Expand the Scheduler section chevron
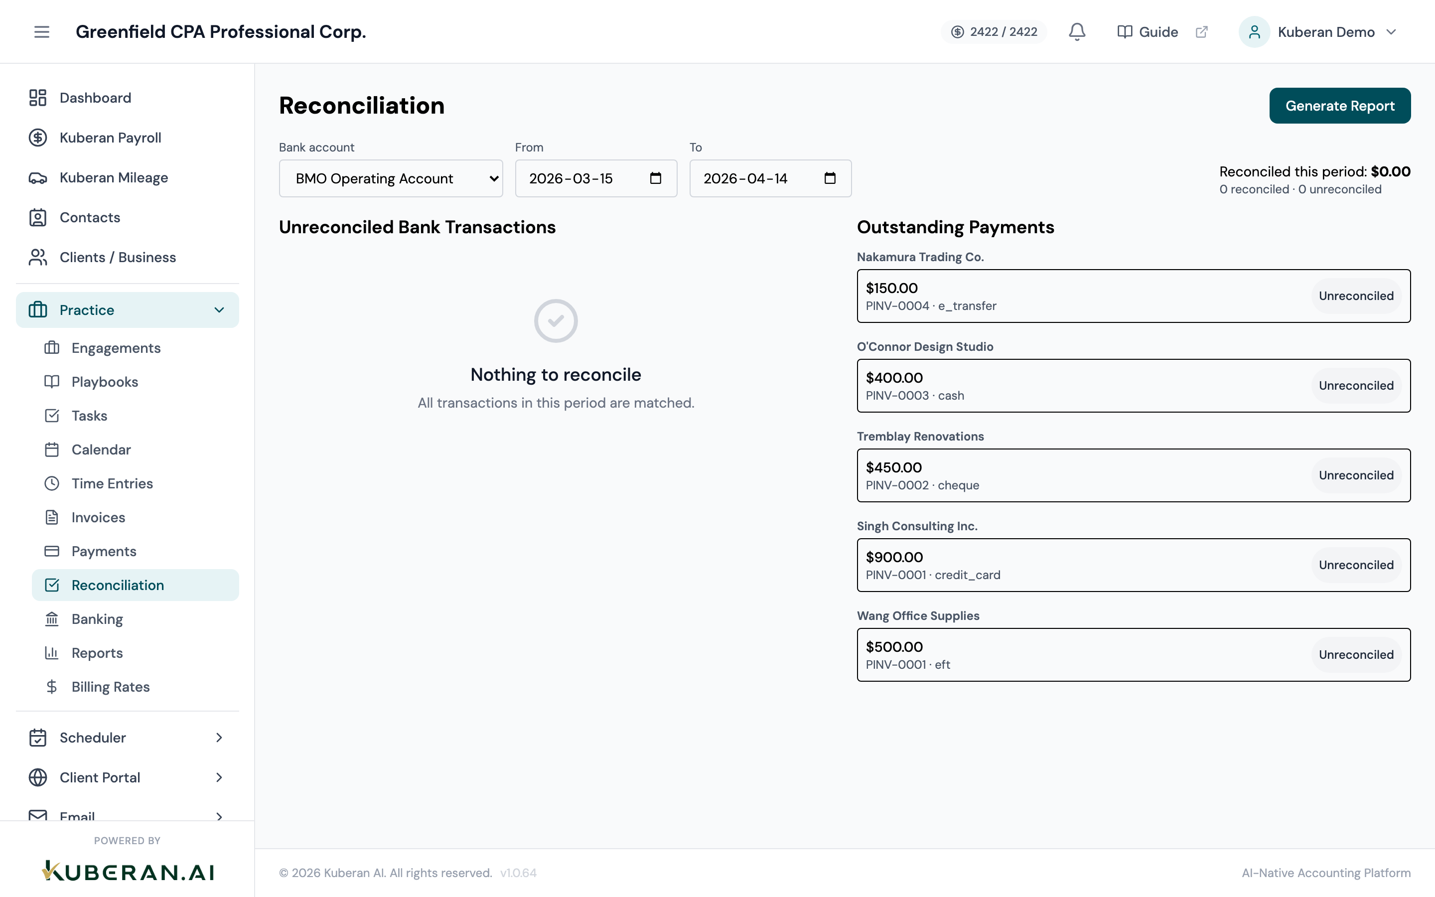Viewport: 1435px width, 897px height. 219,738
